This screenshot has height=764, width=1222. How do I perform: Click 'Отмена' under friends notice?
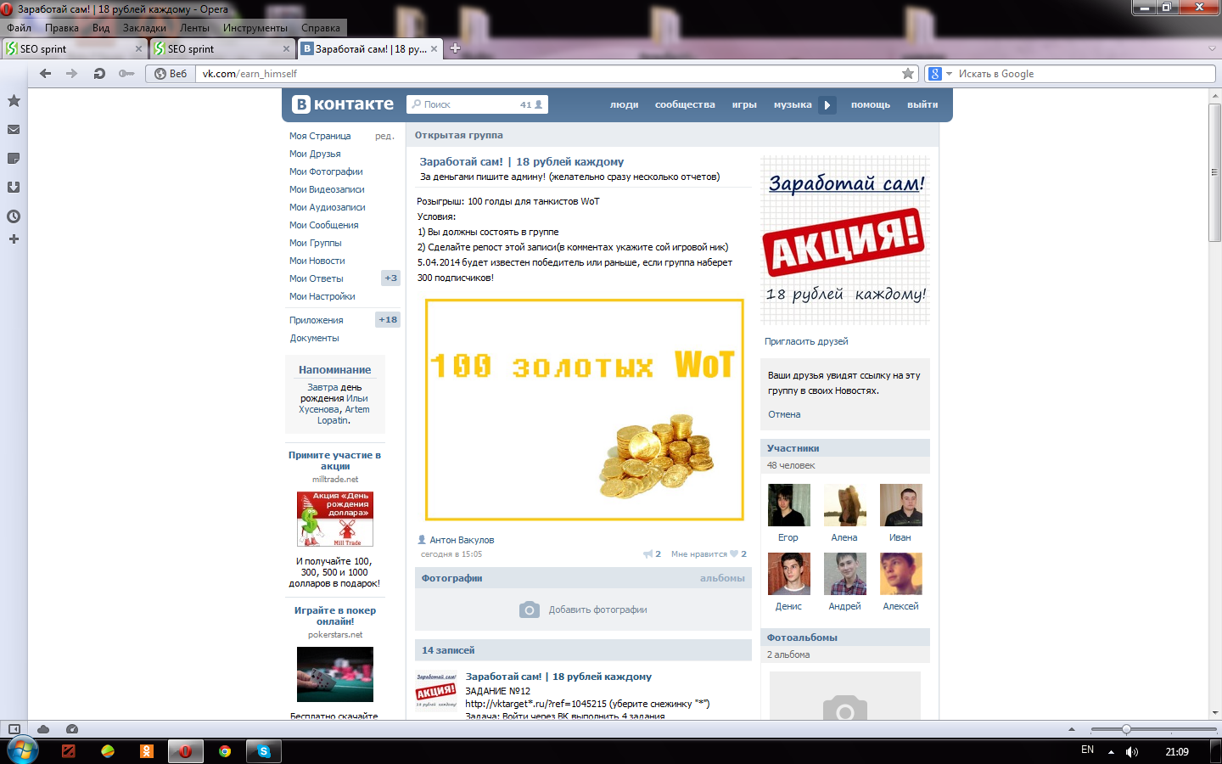(x=784, y=415)
